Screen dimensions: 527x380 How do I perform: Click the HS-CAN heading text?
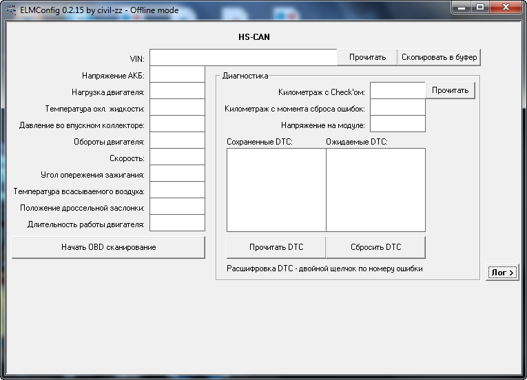tap(254, 37)
